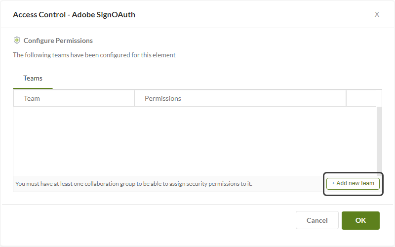
Task: Select the Permissions column header
Action: [163, 98]
